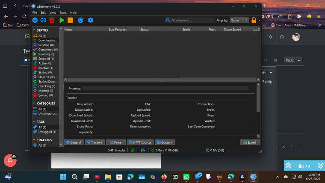Focus the Filter torrents search field
Image resolution: width=325 pixels, height=183 pixels.
coord(189,21)
